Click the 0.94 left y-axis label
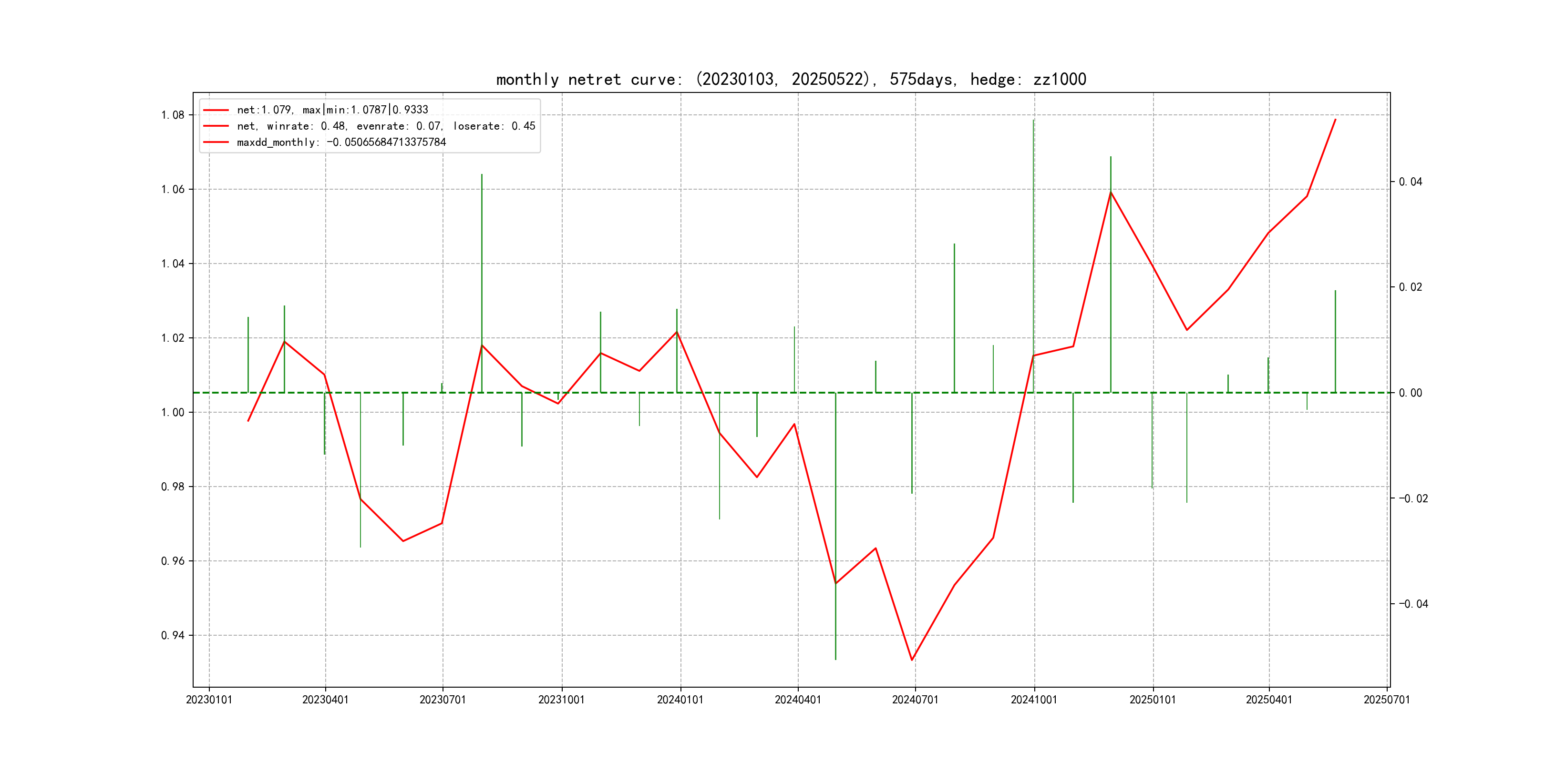1545x772 pixels. (173, 635)
